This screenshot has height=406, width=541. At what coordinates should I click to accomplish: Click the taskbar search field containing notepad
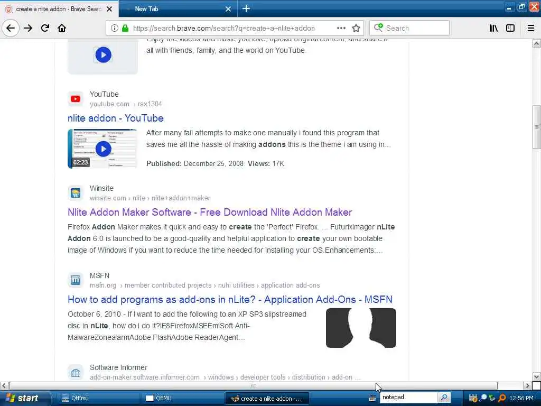409,398
